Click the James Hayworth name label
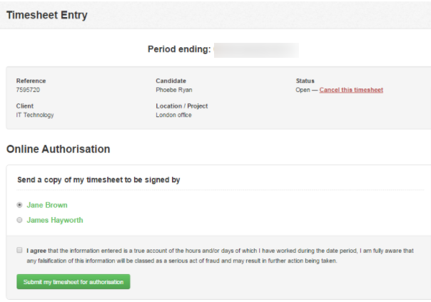The height and width of the screenshot is (302, 431). [x=55, y=220]
